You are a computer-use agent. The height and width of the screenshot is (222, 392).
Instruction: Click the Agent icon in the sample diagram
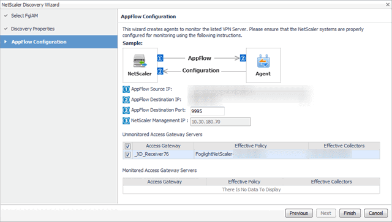tap(263, 61)
